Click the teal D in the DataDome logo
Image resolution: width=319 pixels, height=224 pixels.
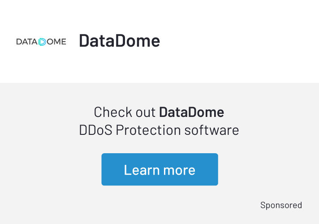(42, 42)
